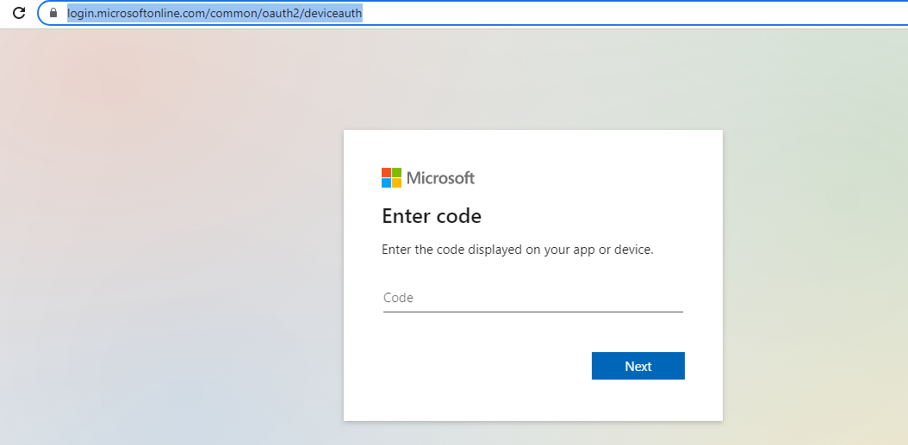Viewport: 908px width, 445px height.
Task: Submit with the Next button
Action: [638, 366]
